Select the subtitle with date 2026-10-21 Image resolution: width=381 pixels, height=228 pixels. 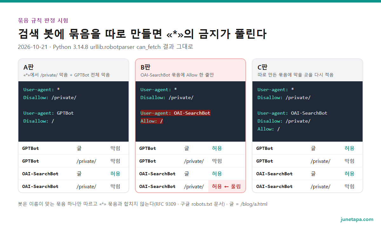coord(105,47)
